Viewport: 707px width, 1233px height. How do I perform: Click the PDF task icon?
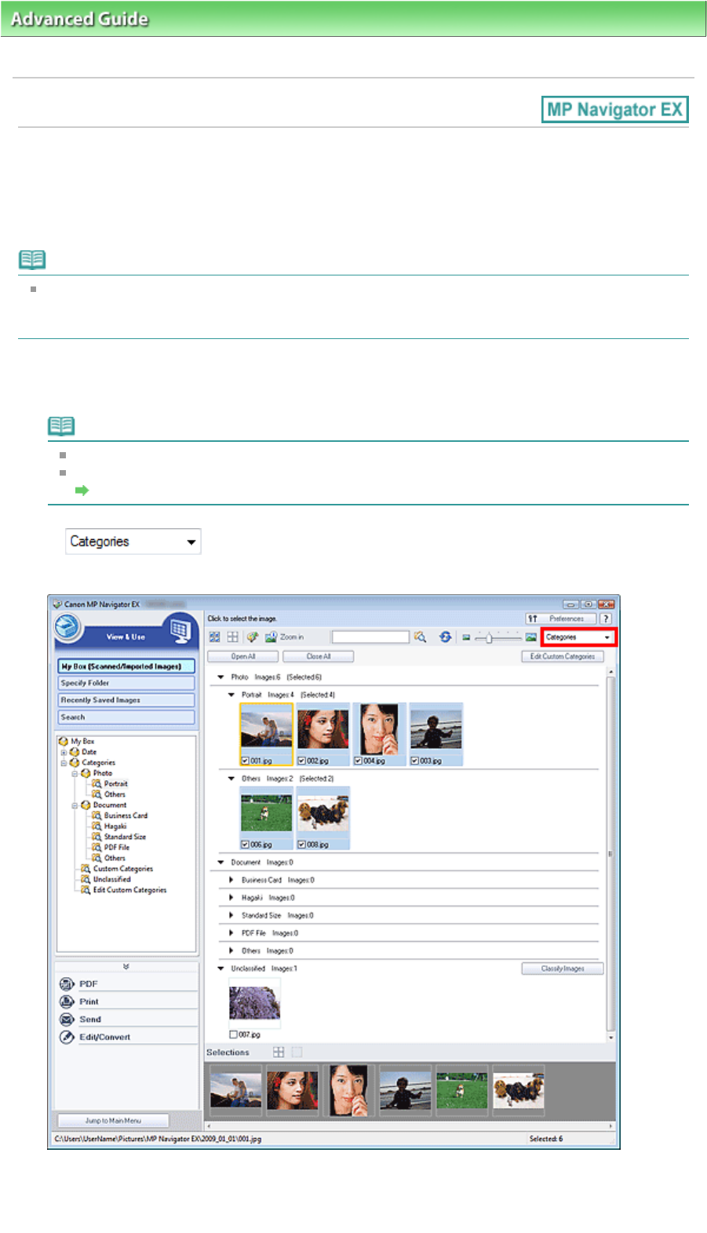[67, 984]
